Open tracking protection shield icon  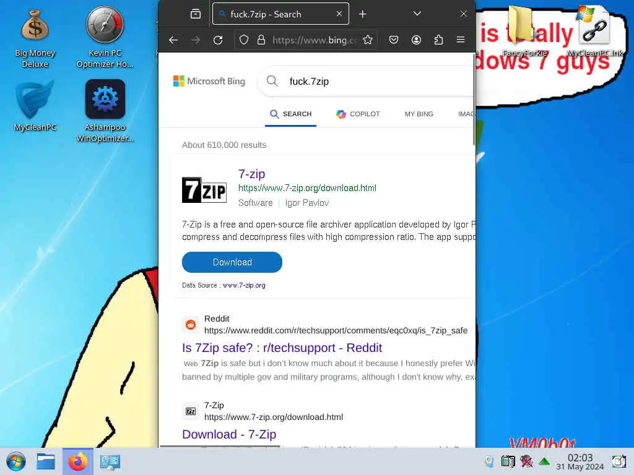coord(243,40)
